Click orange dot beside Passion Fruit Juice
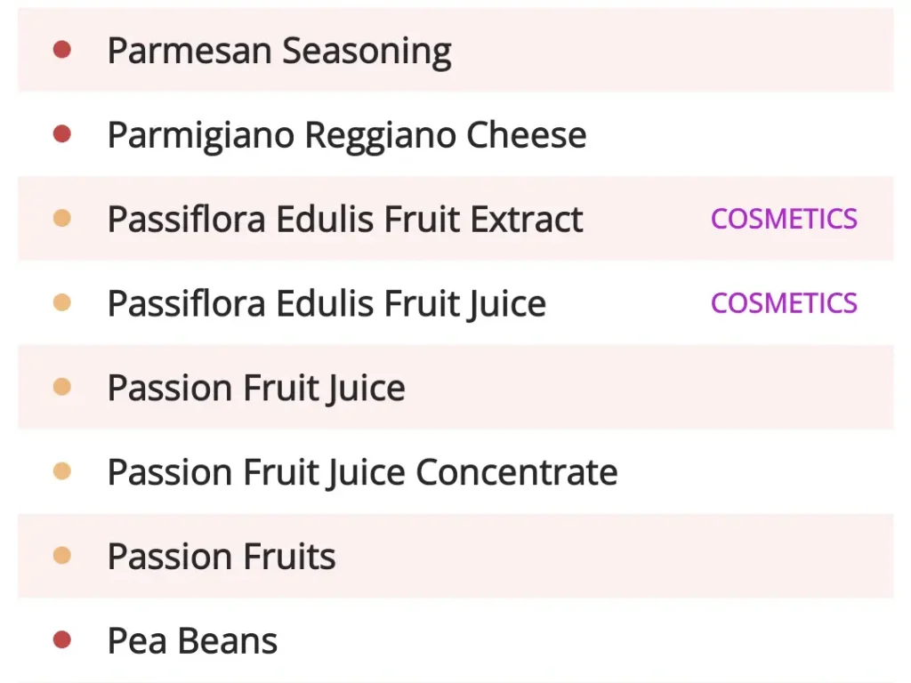 coord(62,387)
